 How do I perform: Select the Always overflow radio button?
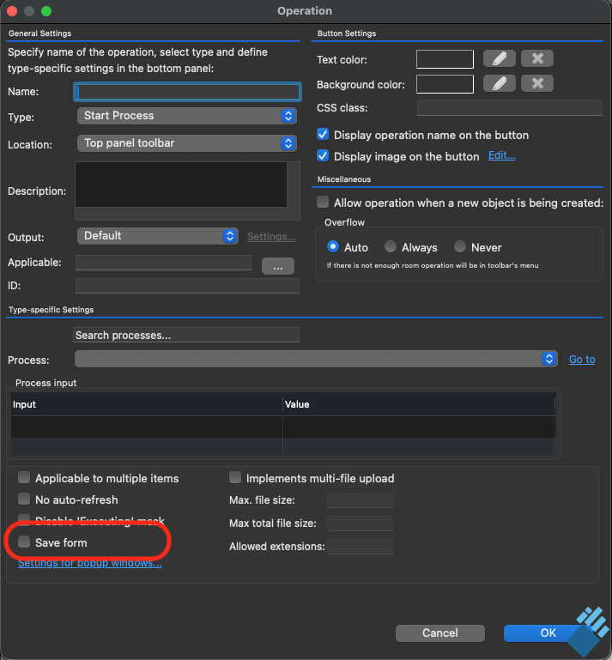point(391,247)
